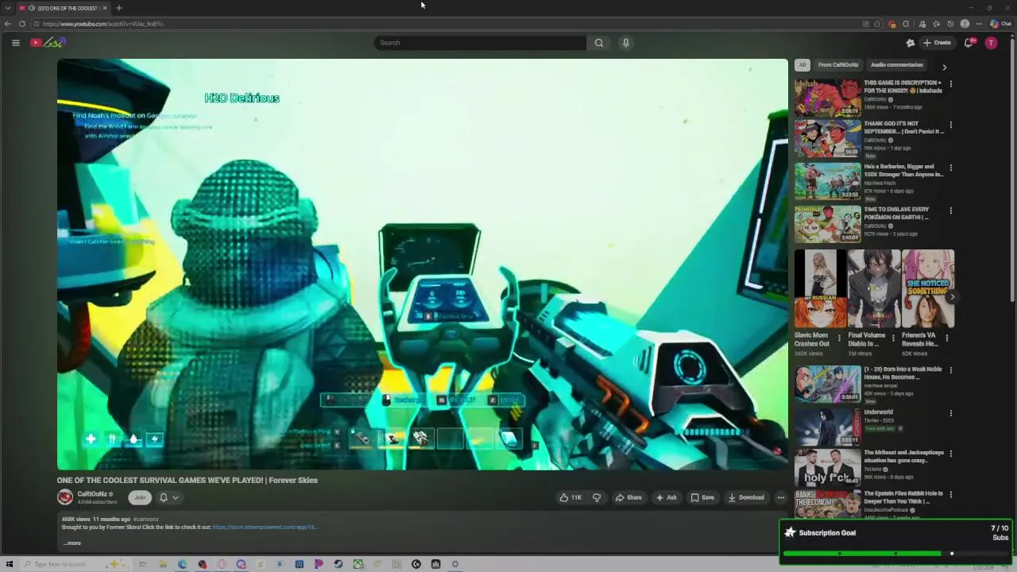Open the tab list dropdown
The height and width of the screenshot is (572, 1017).
[7, 8]
